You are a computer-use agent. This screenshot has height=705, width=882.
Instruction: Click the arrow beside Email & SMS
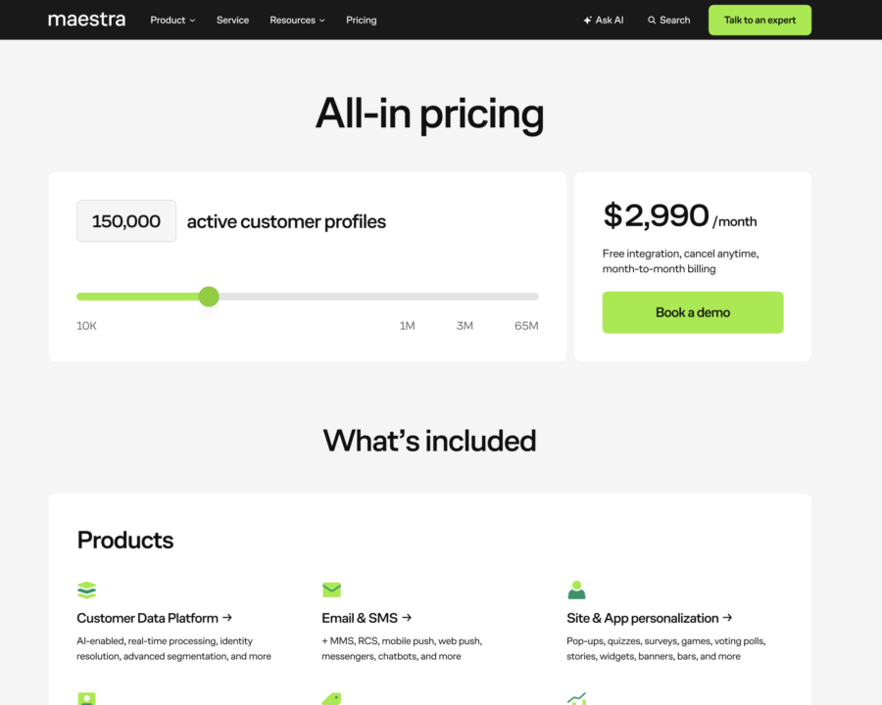pos(407,617)
